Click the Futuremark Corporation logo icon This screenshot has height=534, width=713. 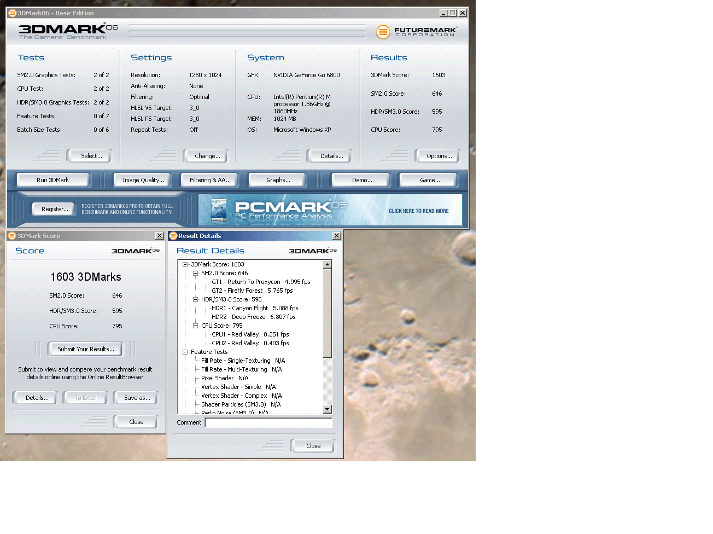(383, 32)
